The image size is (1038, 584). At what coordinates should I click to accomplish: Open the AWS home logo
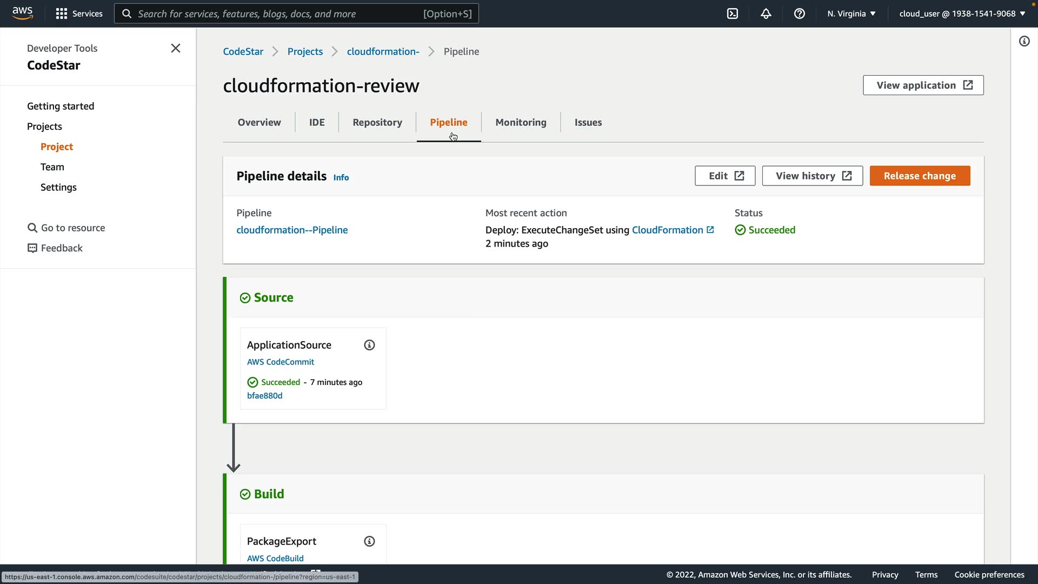click(22, 13)
